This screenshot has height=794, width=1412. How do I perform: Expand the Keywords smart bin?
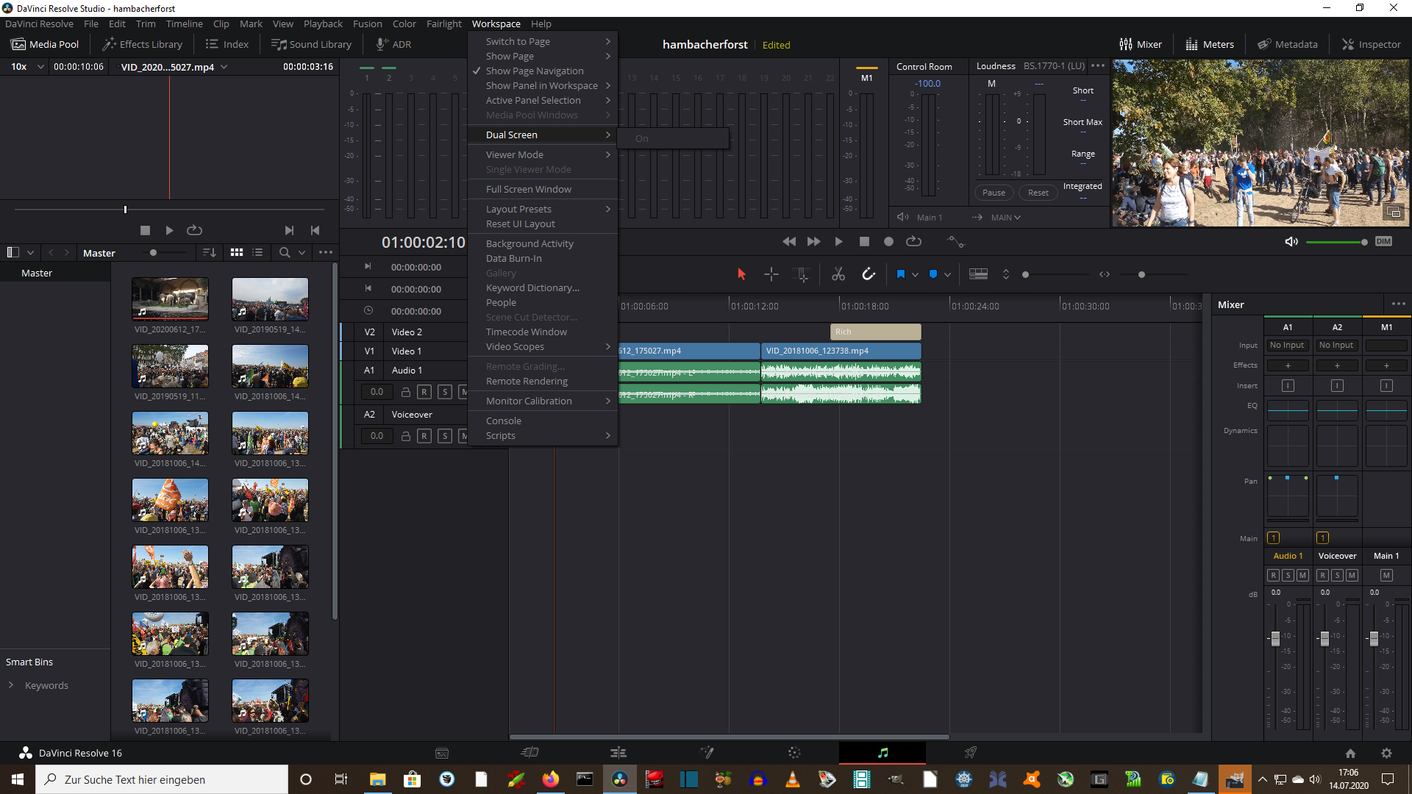tap(11, 685)
